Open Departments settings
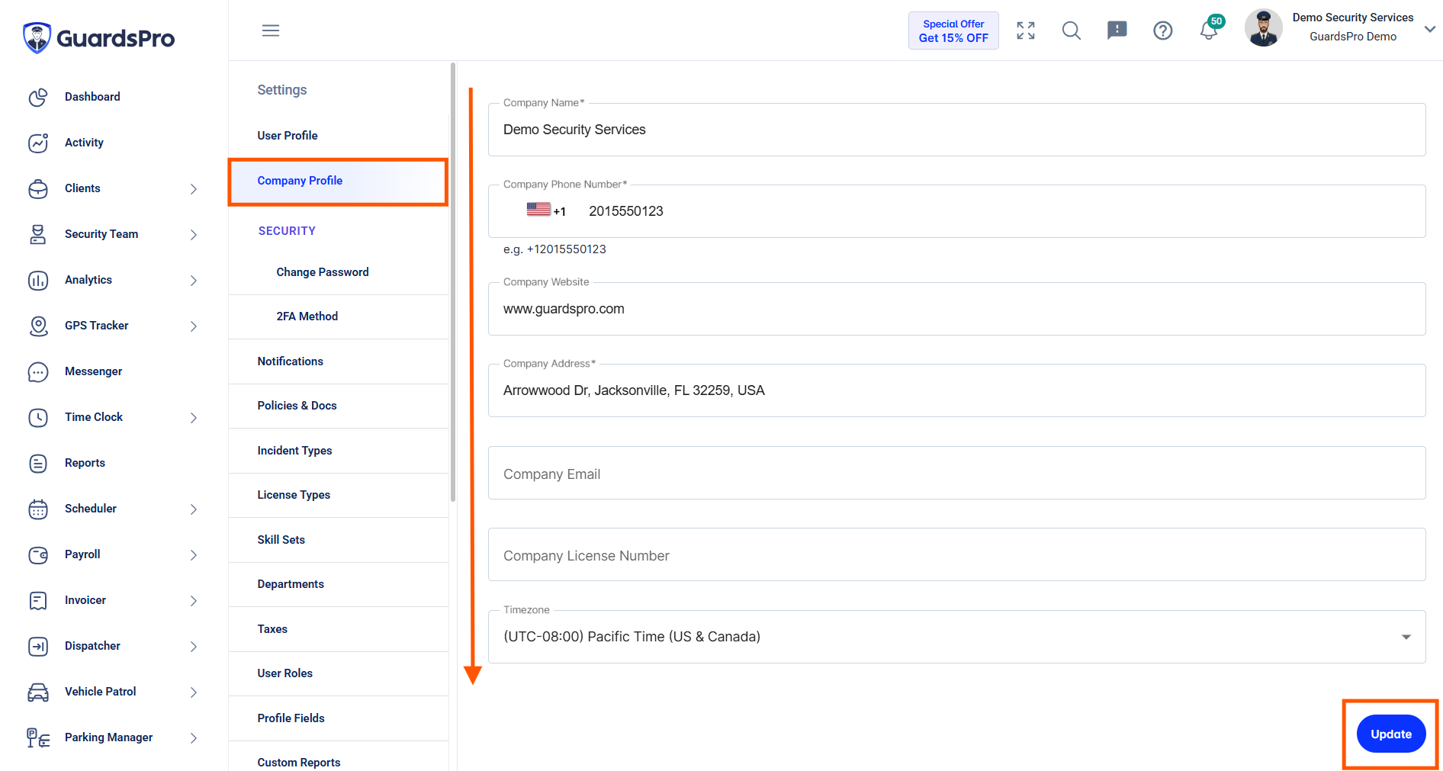Image resolution: width=1443 pixels, height=771 pixels. click(339, 584)
